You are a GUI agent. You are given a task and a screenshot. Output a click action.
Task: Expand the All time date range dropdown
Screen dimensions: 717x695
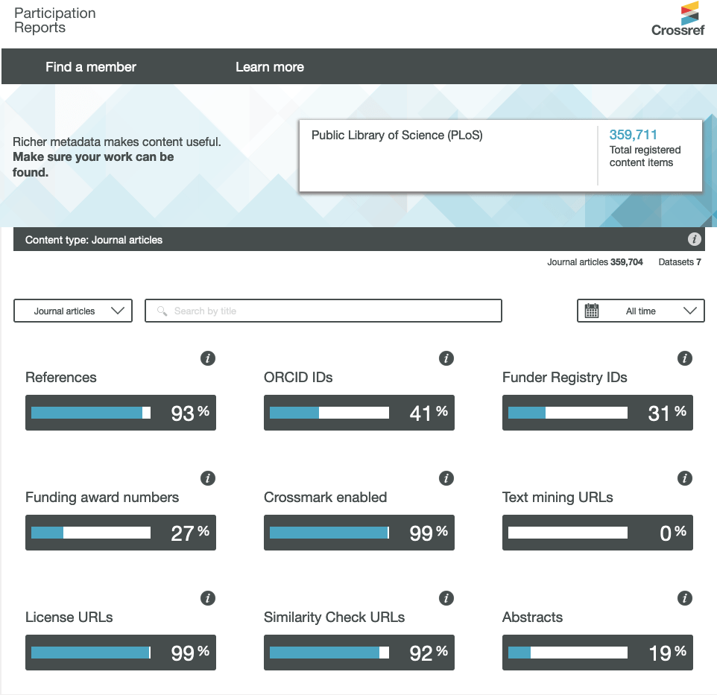(641, 311)
